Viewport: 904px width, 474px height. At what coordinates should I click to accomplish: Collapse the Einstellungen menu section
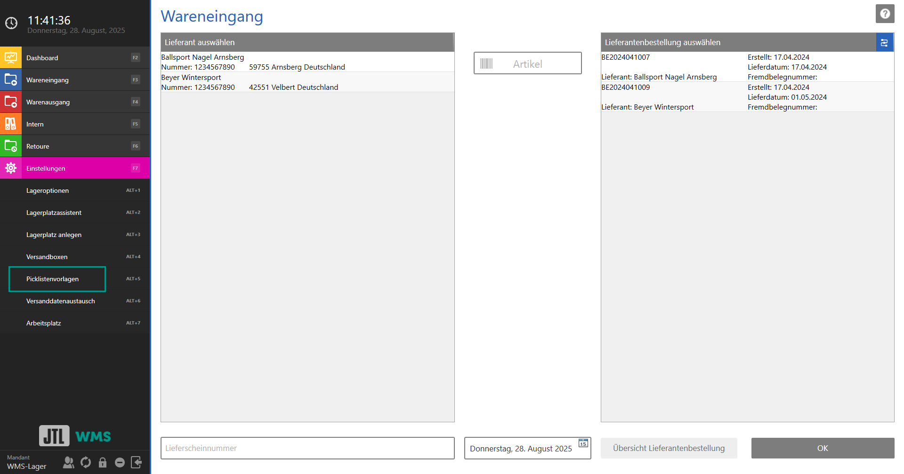(x=46, y=168)
